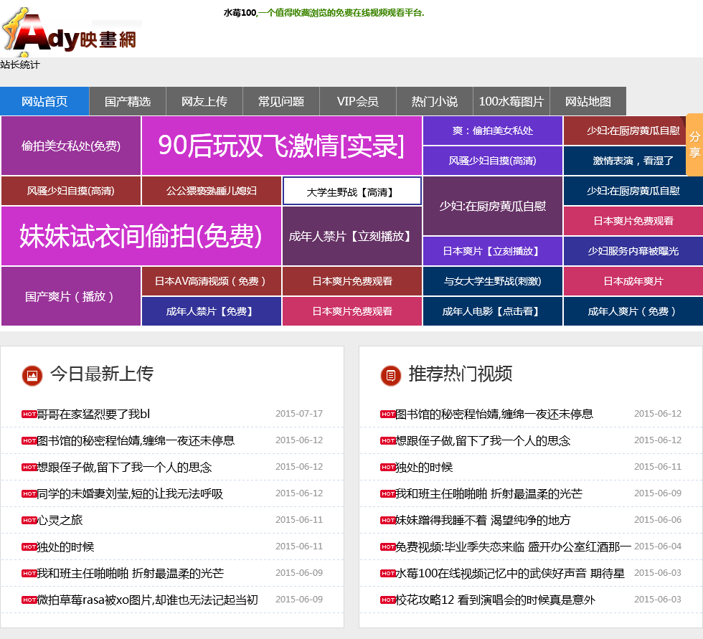
Task: Go to the 网站首页 tab
Action: click(x=44, y=101)
